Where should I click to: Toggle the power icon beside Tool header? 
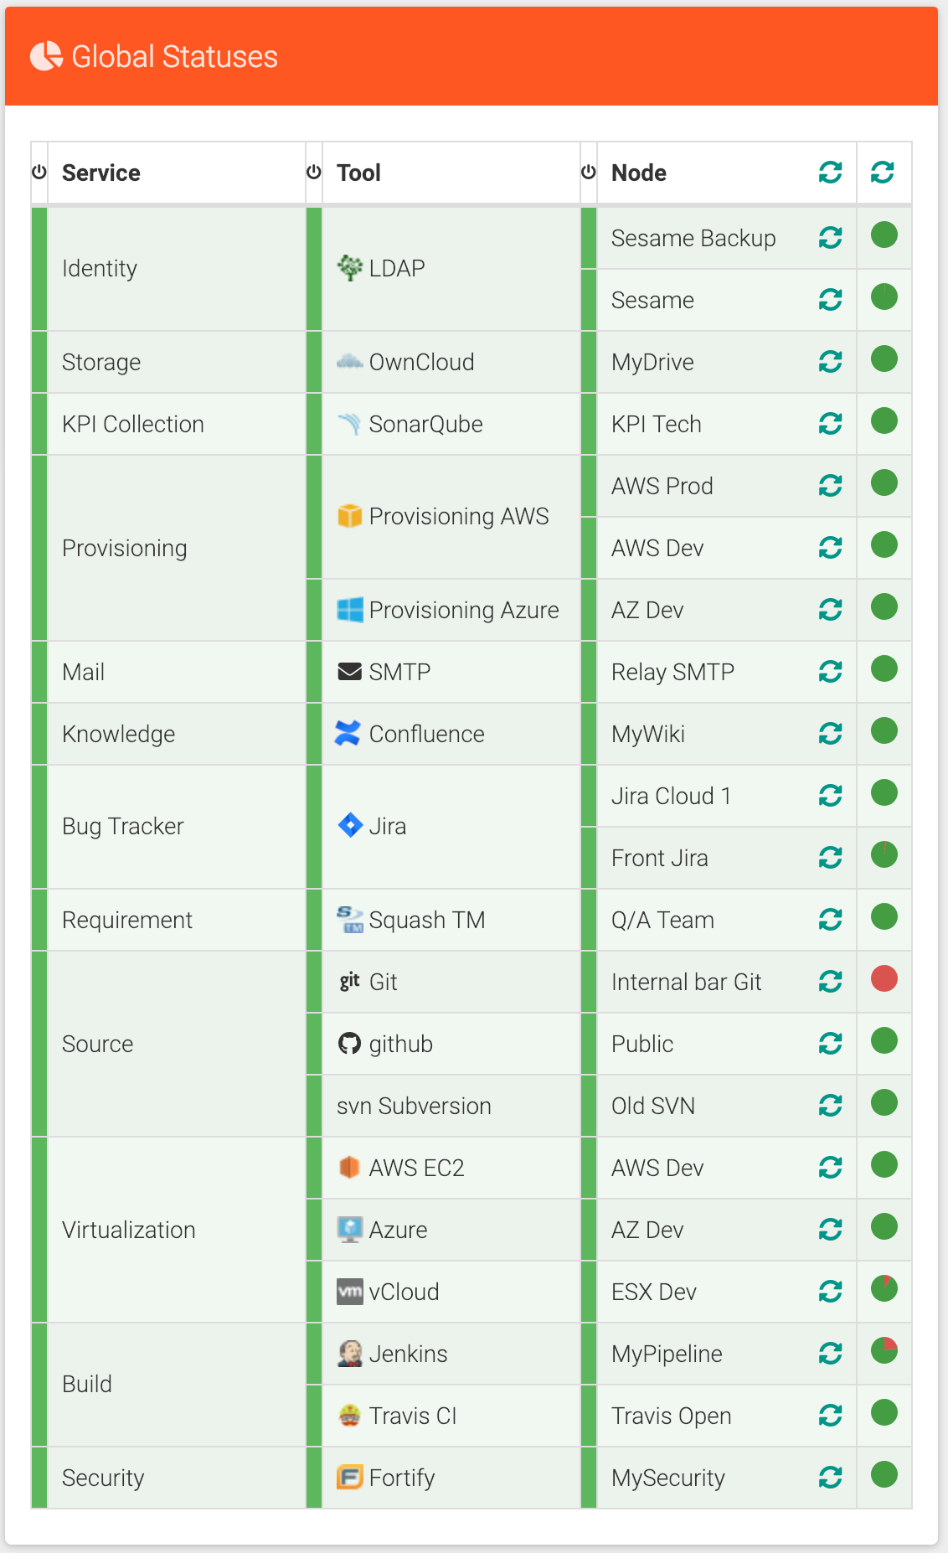(x=313, y=172)
